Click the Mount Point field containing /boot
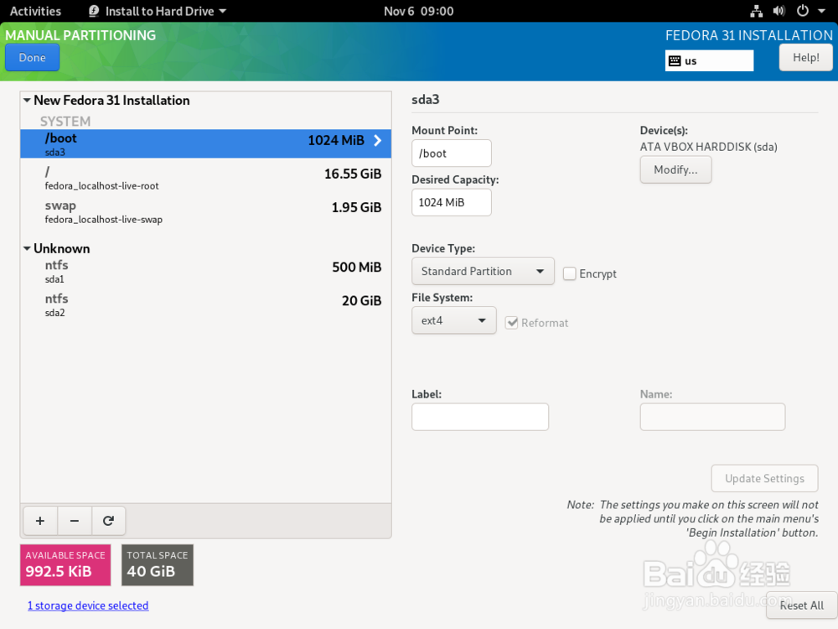The image size is (838, 629). point(451,153)
